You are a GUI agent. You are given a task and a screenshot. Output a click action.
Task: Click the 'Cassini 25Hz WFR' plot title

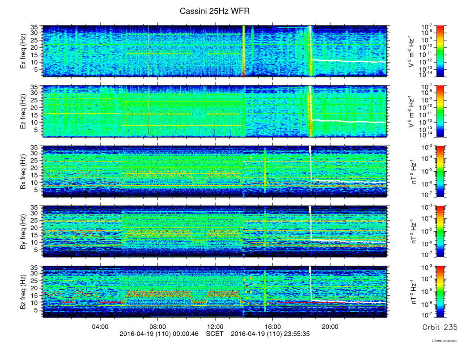click(214, 11)
